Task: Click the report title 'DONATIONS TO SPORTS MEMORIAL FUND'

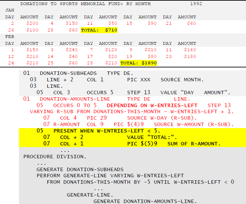Action: point(71,4)
